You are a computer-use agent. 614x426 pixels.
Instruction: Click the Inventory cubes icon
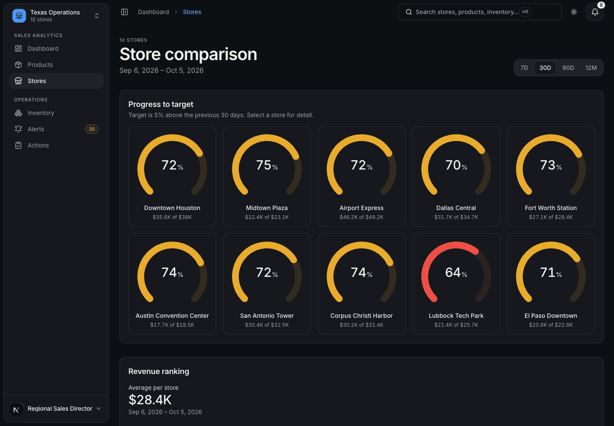[x=18, y=113]
